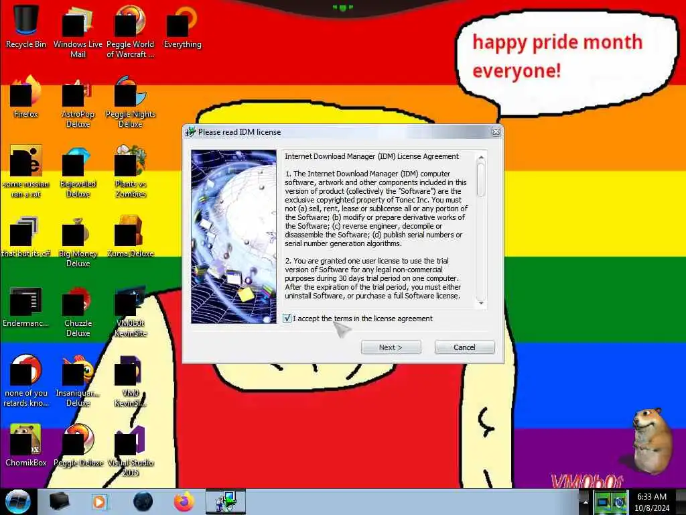This screenshot has height=515, width=686.
Task: Select the VM0b0t KevinSite desktop icon
Action: click(130, 311)
